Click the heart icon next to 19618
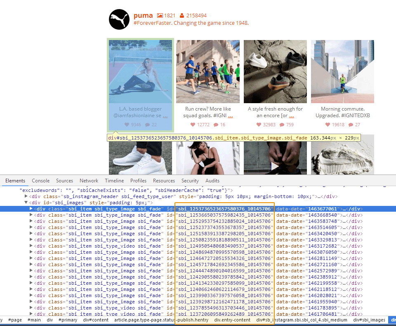This screenshot has width=396, height=326. pyautogui.click(x=328, y=125)
